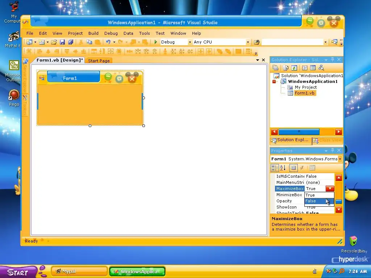Open the Undo history dropdown arrow

click(x=114, y=42)
